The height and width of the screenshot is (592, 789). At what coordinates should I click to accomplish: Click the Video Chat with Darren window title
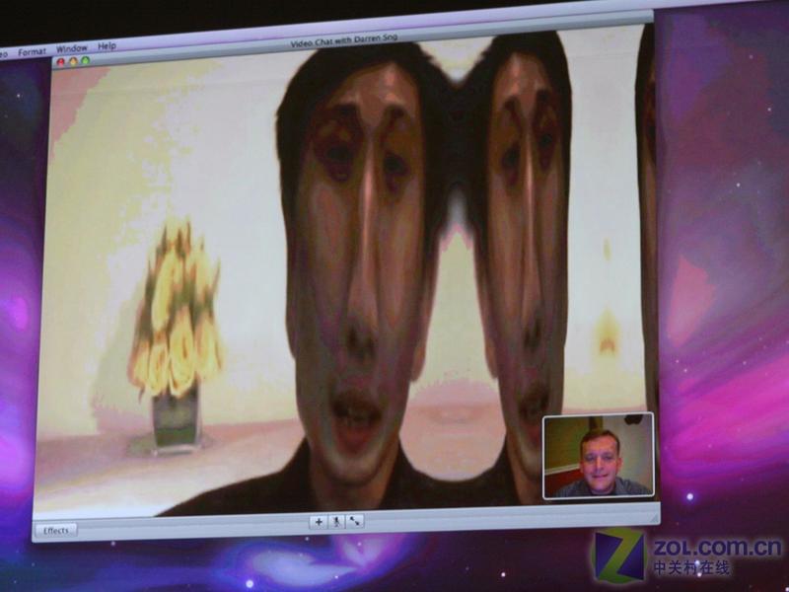pyautogui.click(x=344, y=40)
